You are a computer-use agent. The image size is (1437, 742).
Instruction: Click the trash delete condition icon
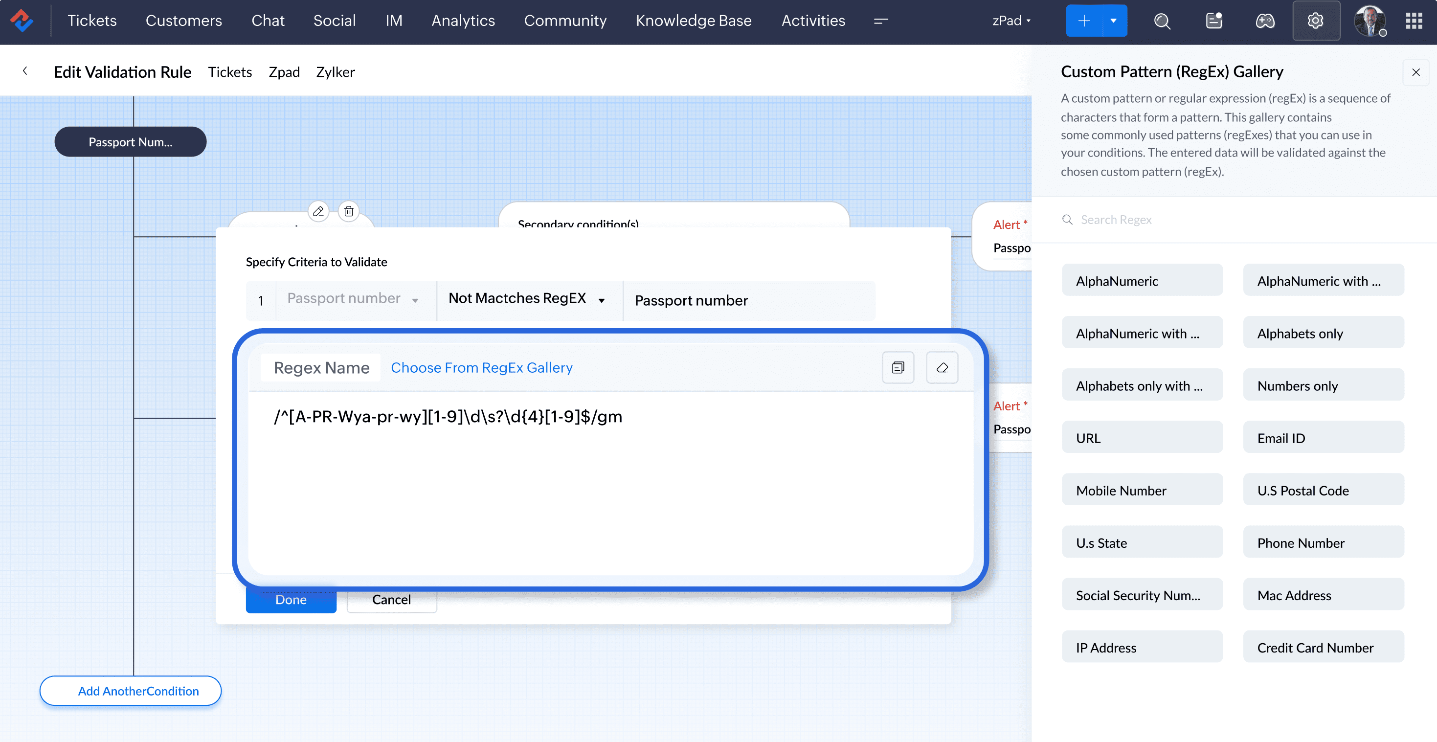(x=349, y=211)
